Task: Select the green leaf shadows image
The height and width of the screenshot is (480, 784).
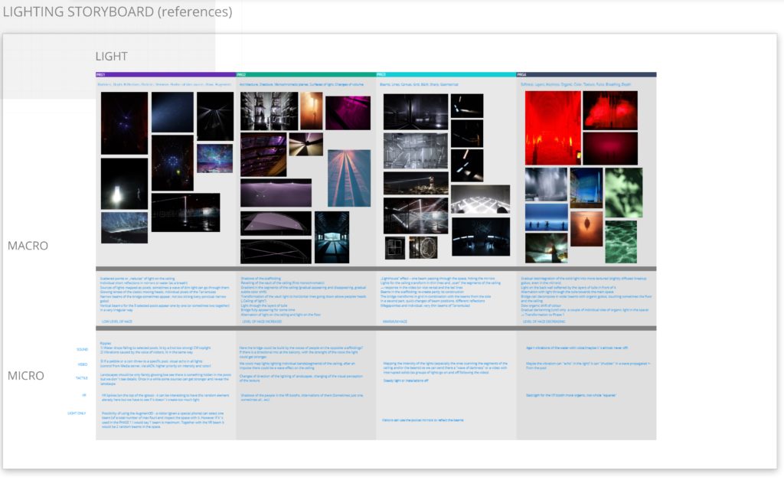Action: click(x=623, y=192)
